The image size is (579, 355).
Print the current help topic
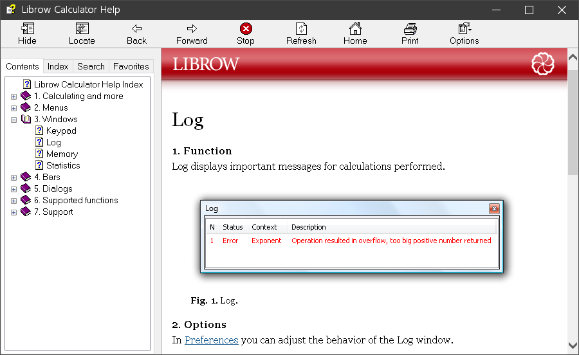410,28
